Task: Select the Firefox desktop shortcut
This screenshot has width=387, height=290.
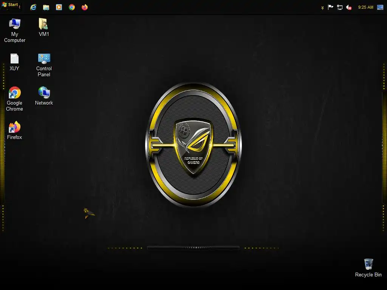Action: [15, 130]
